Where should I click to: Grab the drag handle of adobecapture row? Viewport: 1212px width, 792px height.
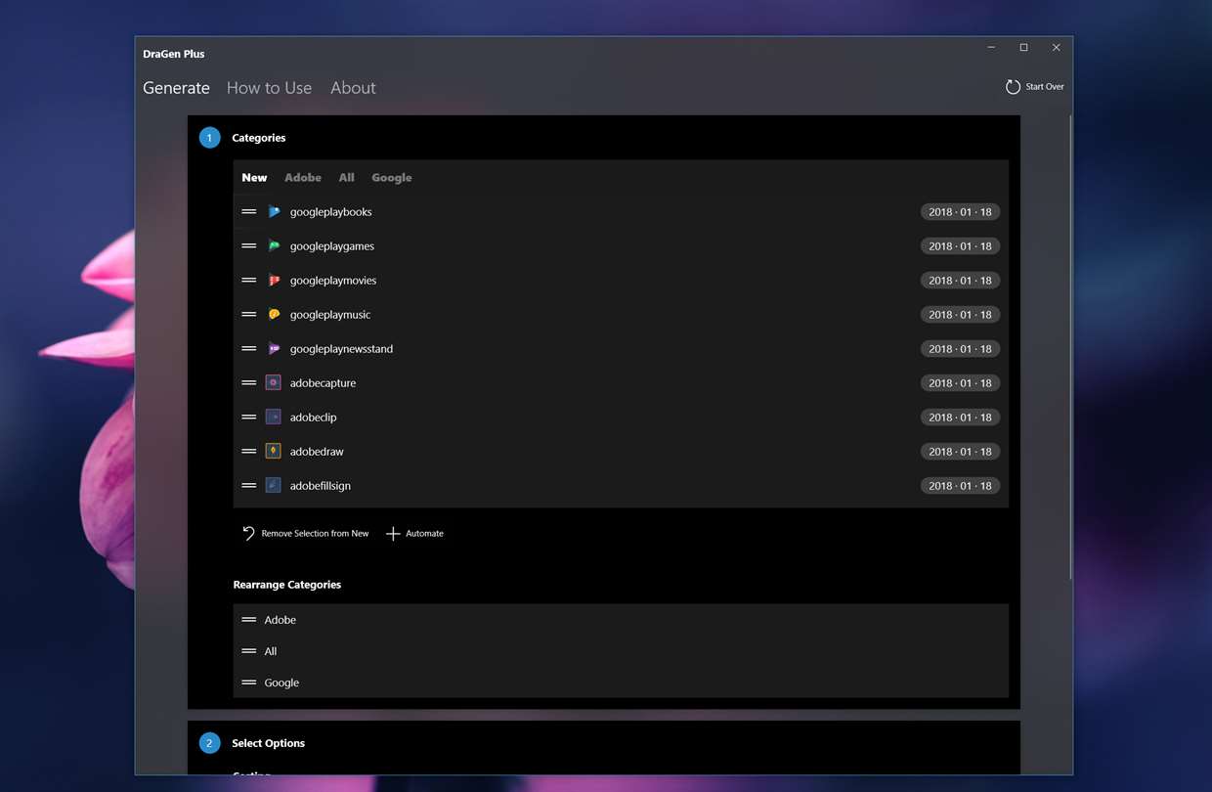coord(249,383)
